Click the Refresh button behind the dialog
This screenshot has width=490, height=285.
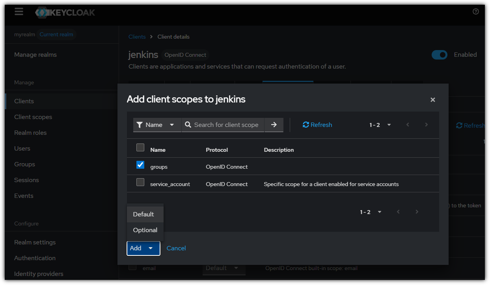pos(470,125)
